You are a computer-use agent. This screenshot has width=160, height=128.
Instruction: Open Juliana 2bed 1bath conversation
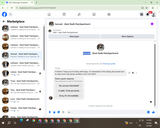coord(21,73)
